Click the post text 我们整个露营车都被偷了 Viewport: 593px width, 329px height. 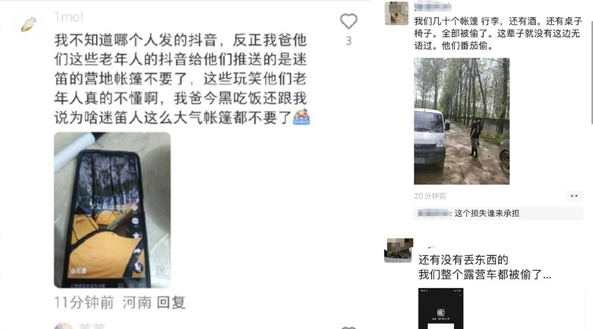pyautogui.click(x=484, y=275)
